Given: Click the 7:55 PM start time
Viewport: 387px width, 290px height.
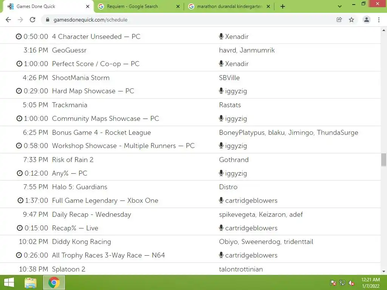Looking at the screenshot, I should [x=36, y=187].
